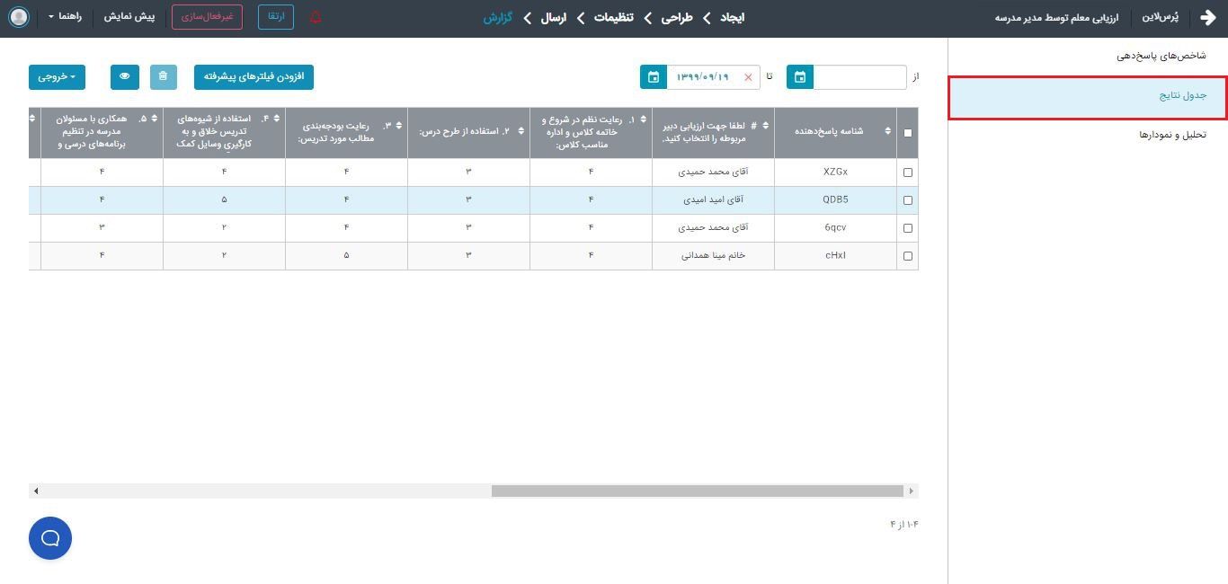
Task: Clear the end date with the red X
Action: (x=748, y=77)
